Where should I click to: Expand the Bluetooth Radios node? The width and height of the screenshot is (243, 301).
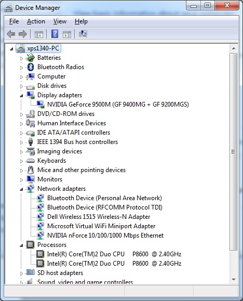click(21, 68)
